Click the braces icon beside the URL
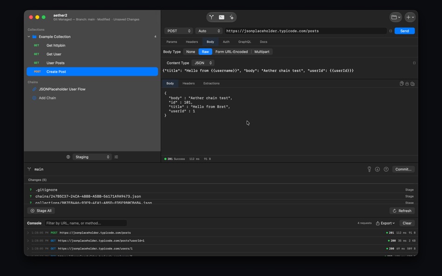 [391, 31]
